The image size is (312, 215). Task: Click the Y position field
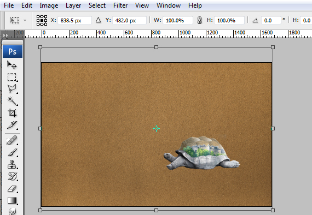point(129,20)
